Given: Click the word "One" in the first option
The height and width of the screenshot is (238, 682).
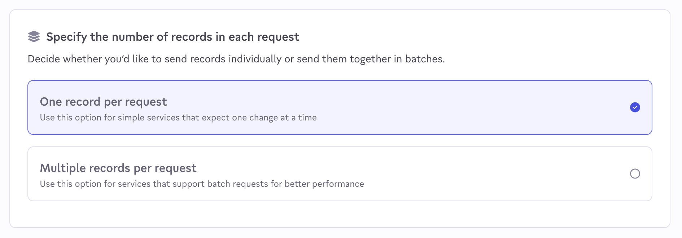Looking at the screenshot, I should 51,102.
